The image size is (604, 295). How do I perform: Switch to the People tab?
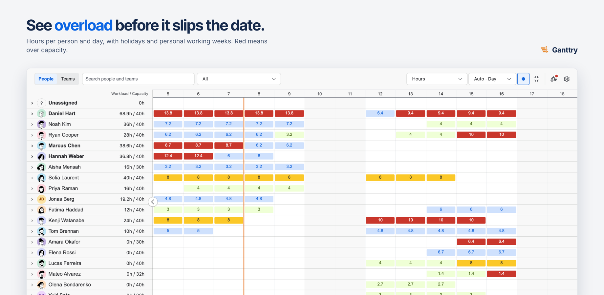[46, 79]
